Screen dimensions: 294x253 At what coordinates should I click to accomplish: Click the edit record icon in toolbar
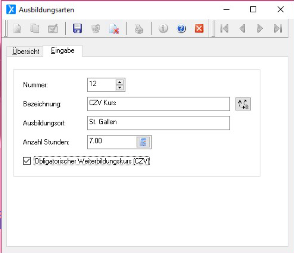point(53,29)
